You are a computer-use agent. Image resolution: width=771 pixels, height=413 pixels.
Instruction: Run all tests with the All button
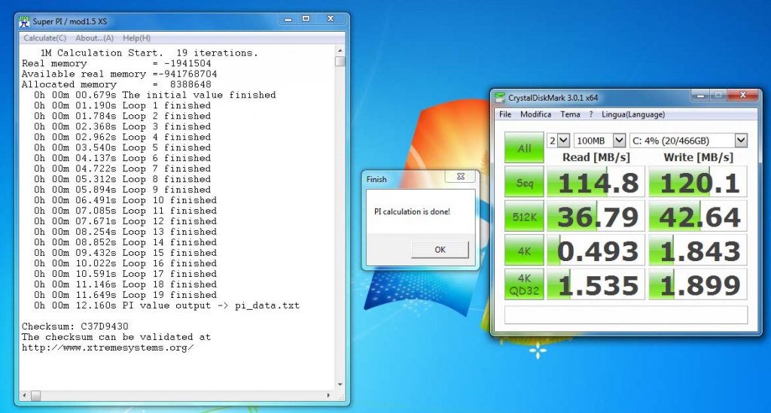[x=524, y=147]
